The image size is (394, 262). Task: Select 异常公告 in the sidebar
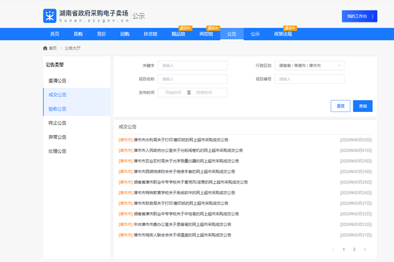click(77, 137)
